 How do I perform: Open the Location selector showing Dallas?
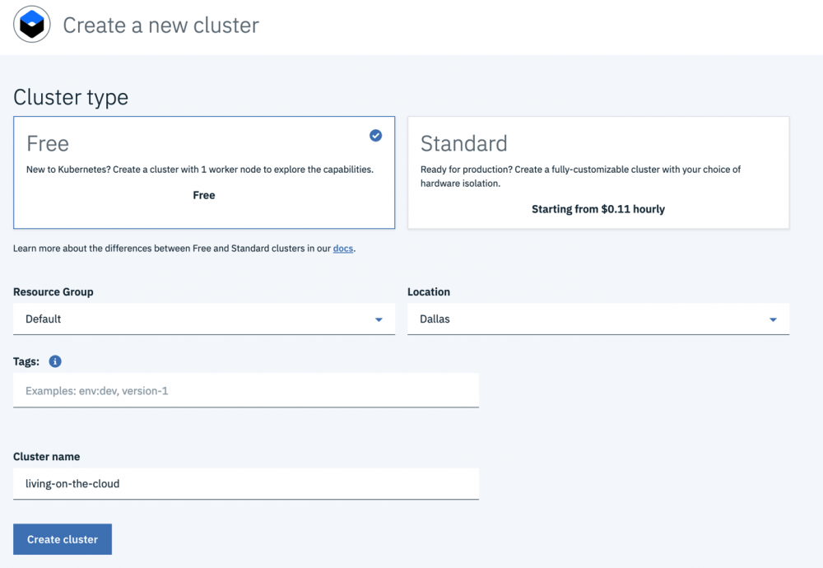(x=598, y=319)
